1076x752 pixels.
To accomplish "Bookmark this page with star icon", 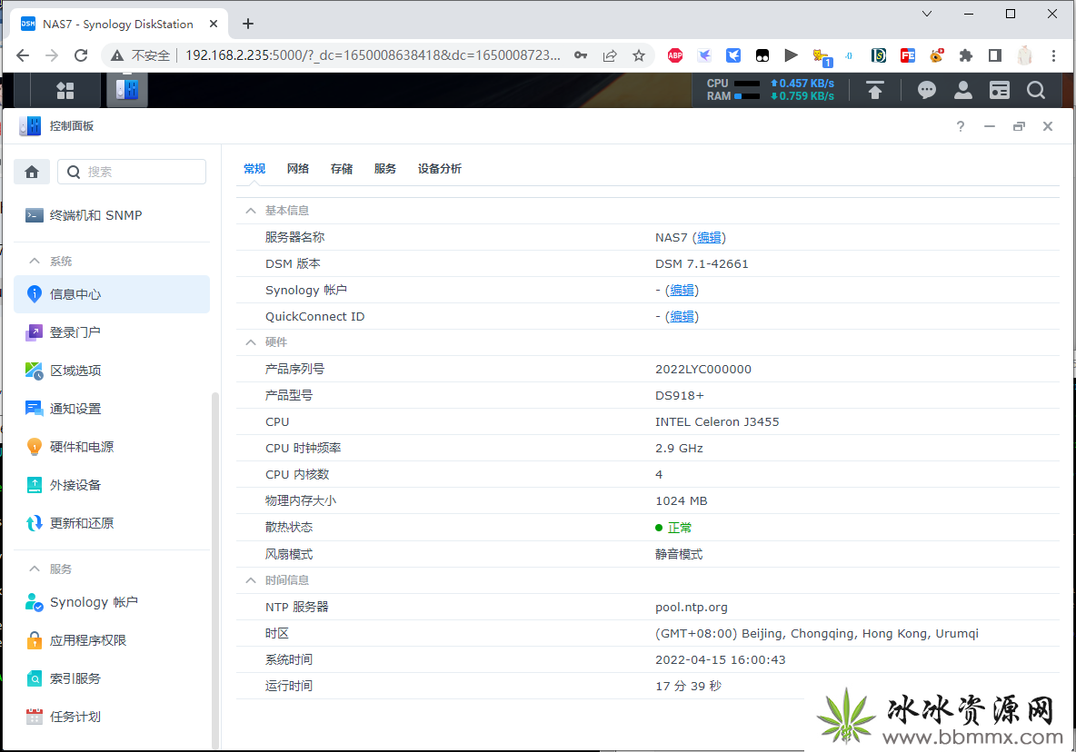I will point(639,55).
